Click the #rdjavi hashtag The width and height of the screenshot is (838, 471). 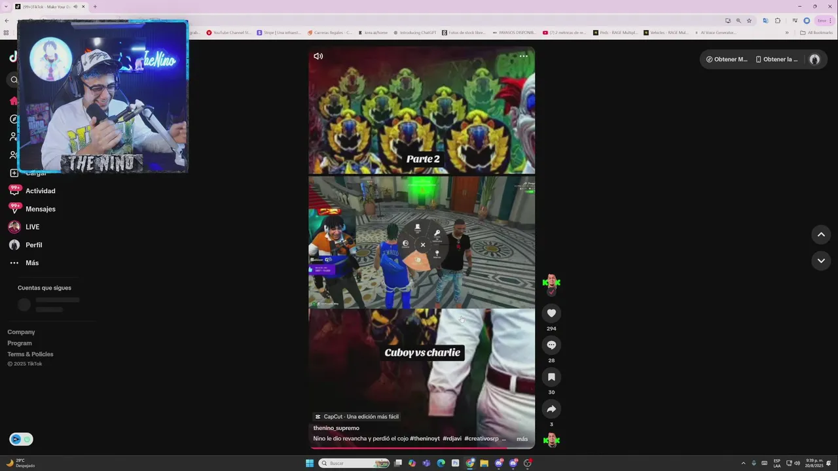(452, 439)
